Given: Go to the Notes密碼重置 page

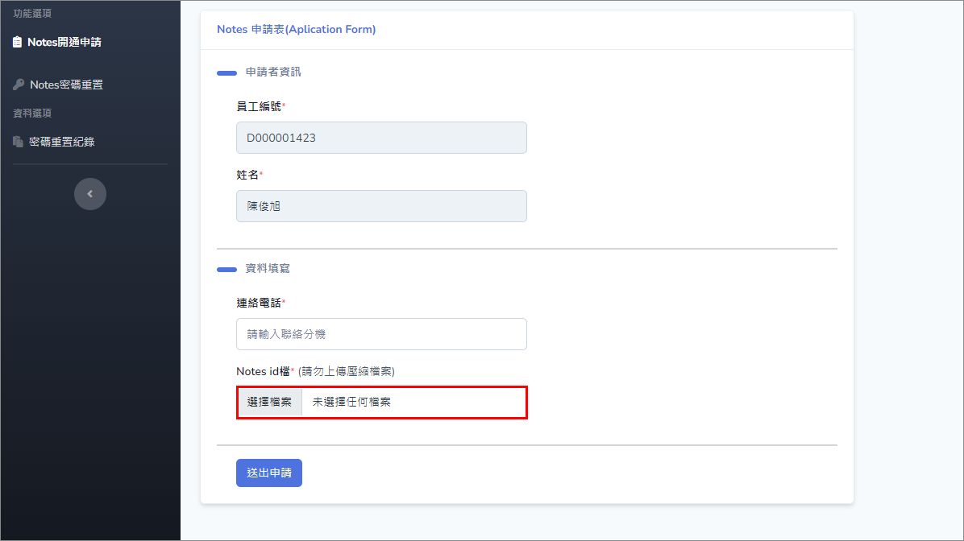Looking at the screenshot, I should pos(66,85).
